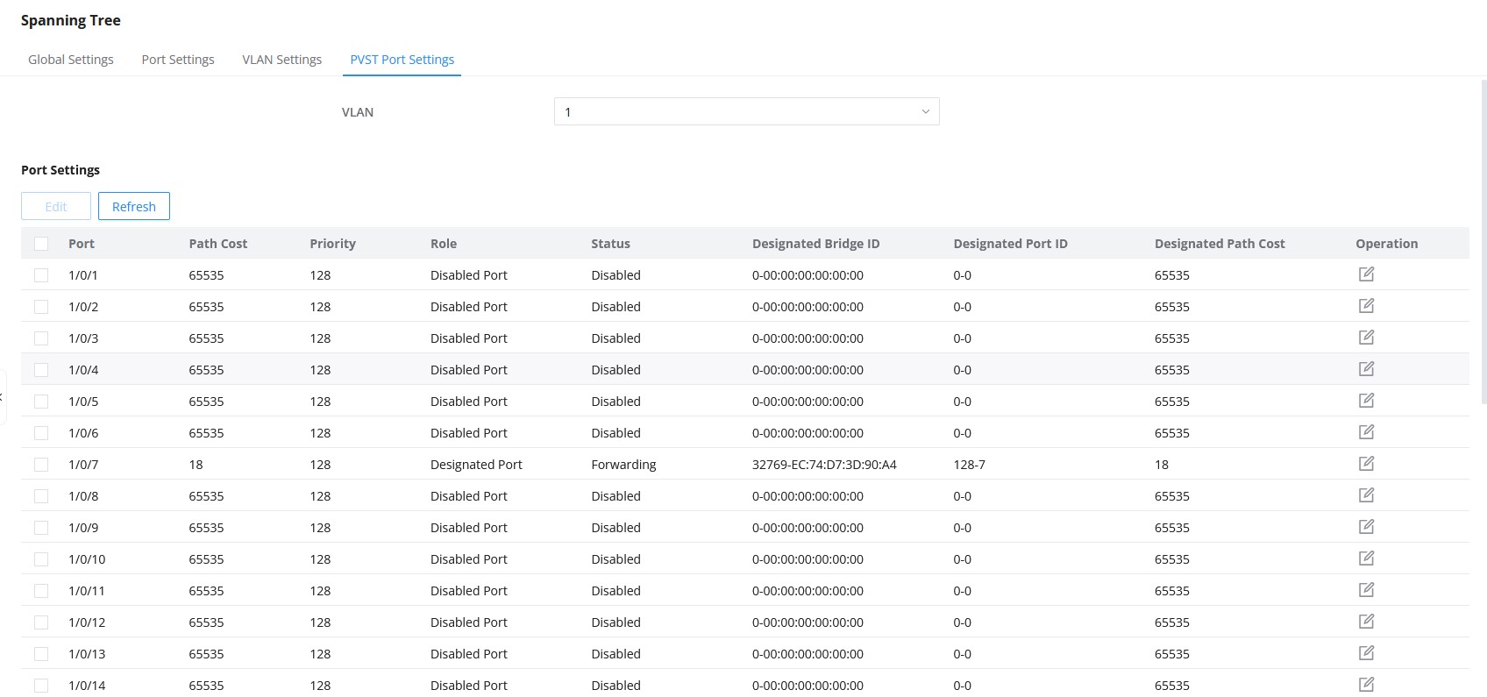Tick the checkbox for port 1/0/6
The image size is (1487, 697).
(41, 433)
